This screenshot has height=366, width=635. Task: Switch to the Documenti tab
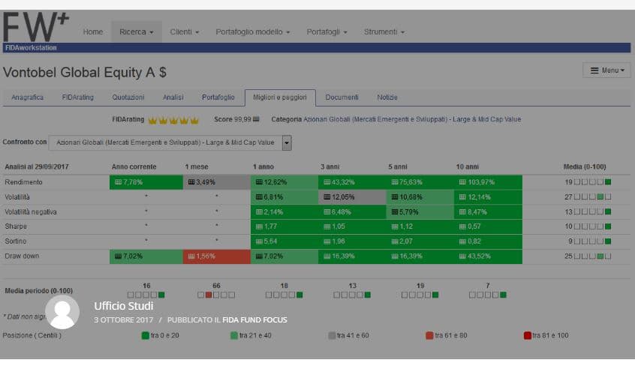tap(342, 97)
